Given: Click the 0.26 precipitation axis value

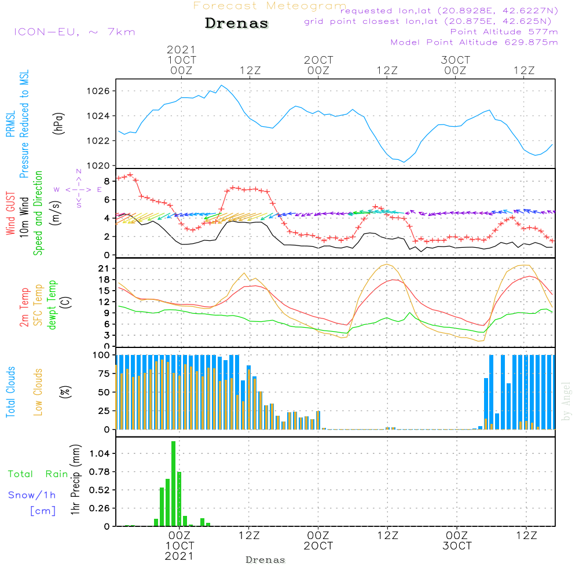Looking at the screenshot, I should coord(100,508).
